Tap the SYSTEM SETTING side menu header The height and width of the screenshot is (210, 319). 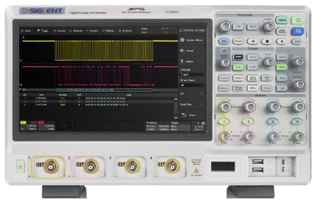click(192, 31)
